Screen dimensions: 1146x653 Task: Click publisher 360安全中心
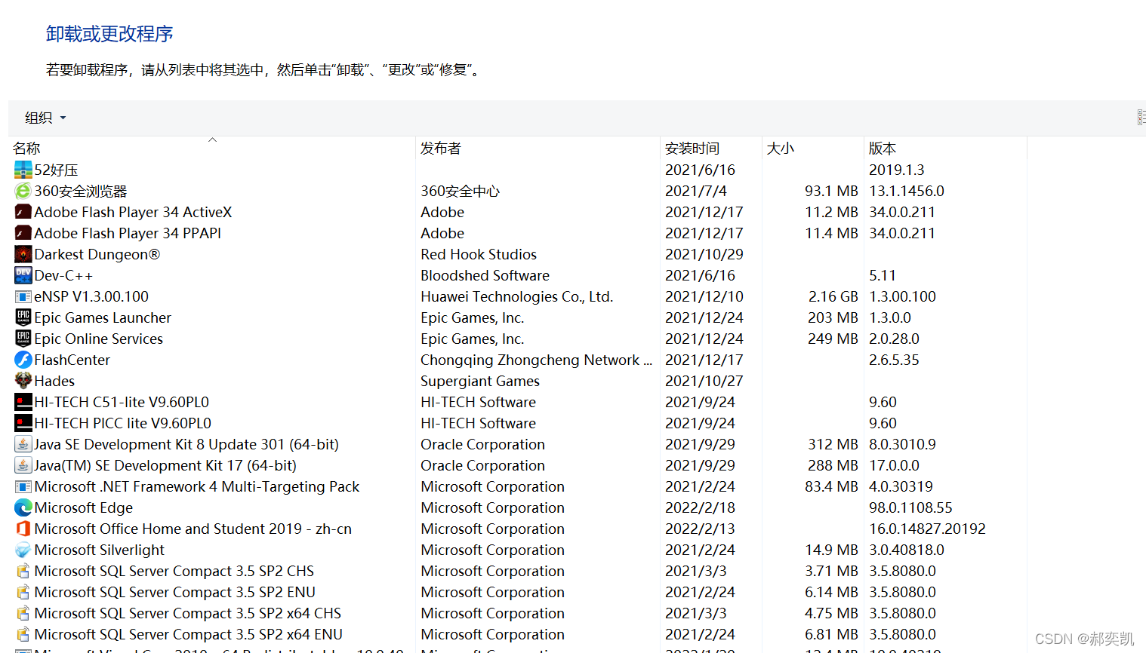click(x=461, y=191)
